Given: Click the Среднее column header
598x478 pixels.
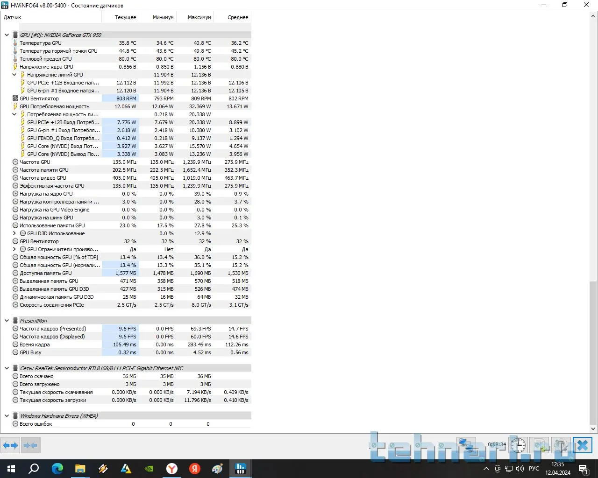Looking at the screenshot, I should tap(233, 17).
